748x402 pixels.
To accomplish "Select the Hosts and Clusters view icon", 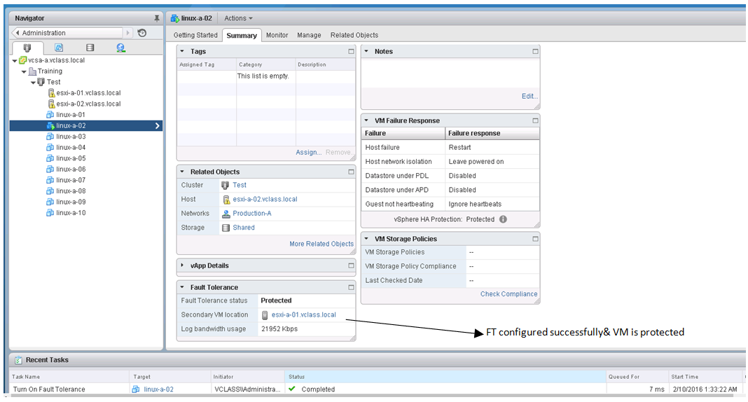I will [x=27, y=48].
